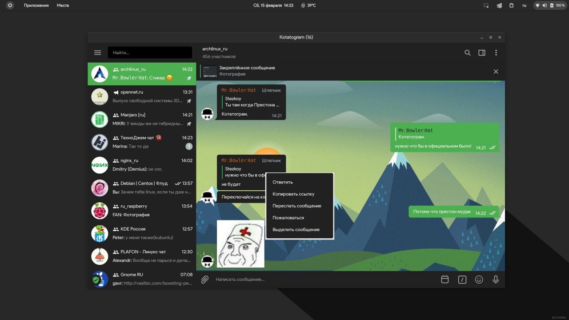Open the hamburger main menu

click(x=98, y=52)
